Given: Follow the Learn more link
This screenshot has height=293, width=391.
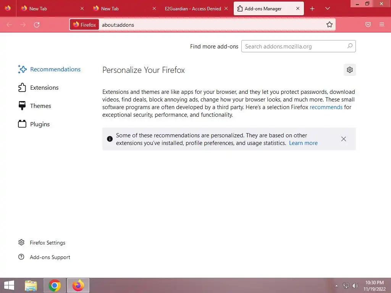Looking at the screenshot, I should (x=303, y=143).
